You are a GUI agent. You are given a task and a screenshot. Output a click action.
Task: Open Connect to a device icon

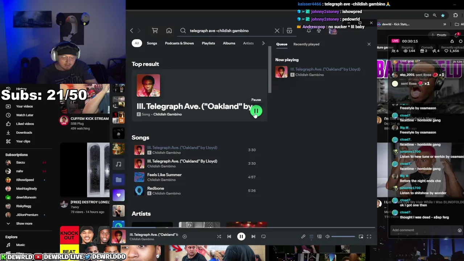pos(319,236)
